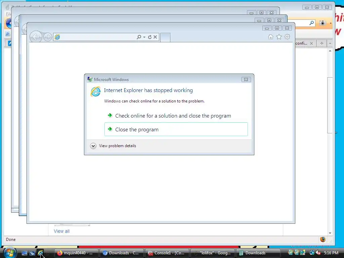344x258 pixels.
Task: Click scroll down arrow of background browser
Action: 330,233
